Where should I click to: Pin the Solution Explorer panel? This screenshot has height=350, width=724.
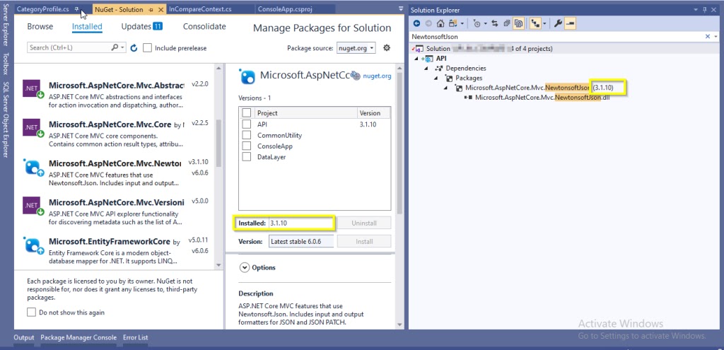coord(704,10)
